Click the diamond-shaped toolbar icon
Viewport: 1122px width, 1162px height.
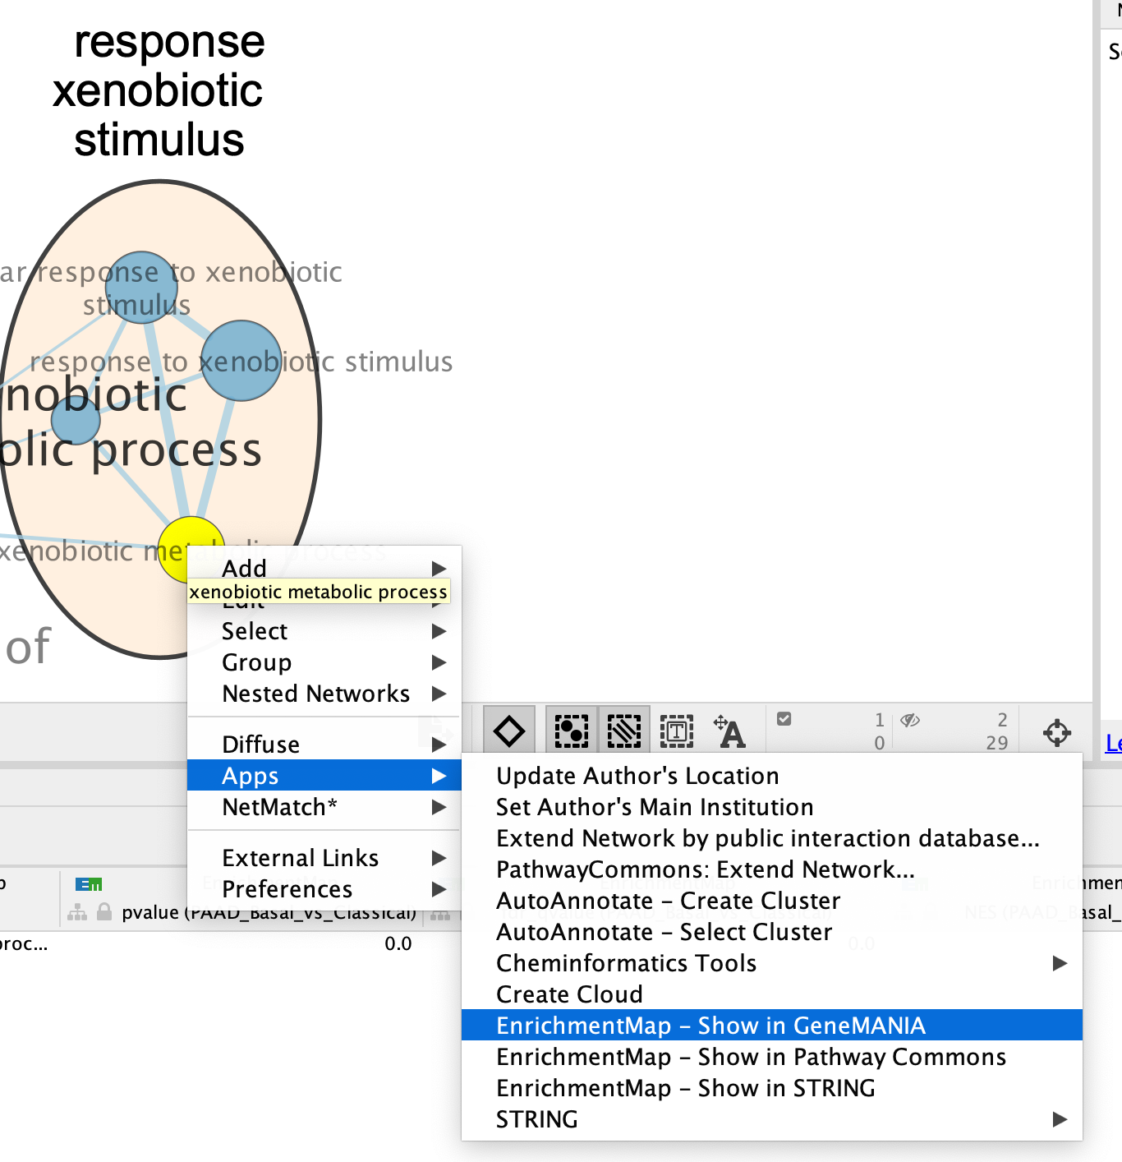509,731
